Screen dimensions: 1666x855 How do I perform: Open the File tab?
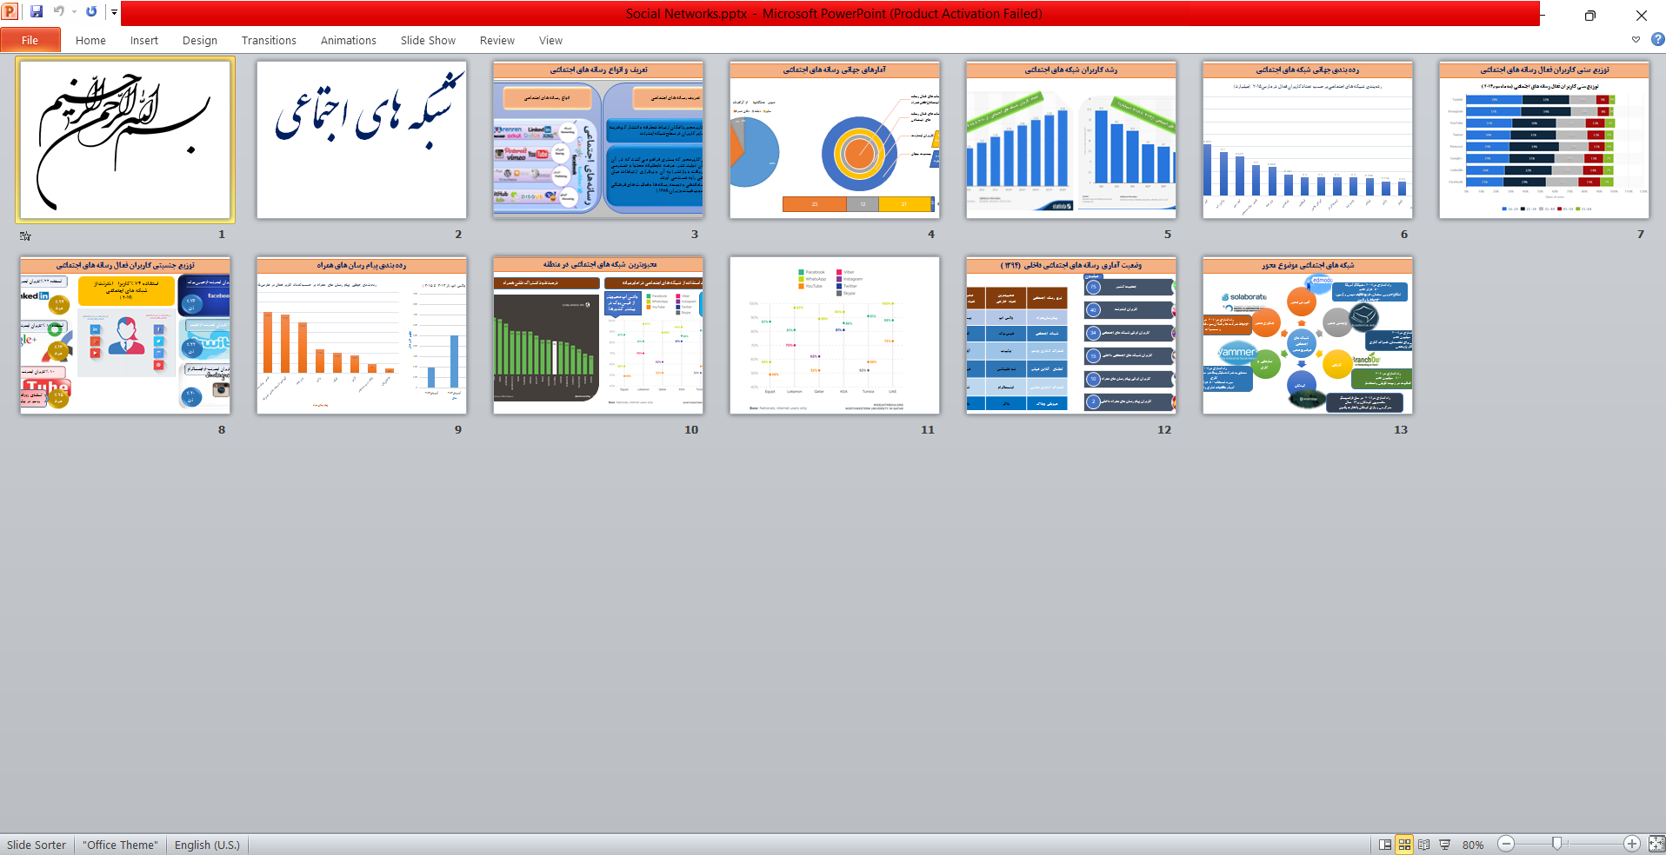(x=30, y=40)
